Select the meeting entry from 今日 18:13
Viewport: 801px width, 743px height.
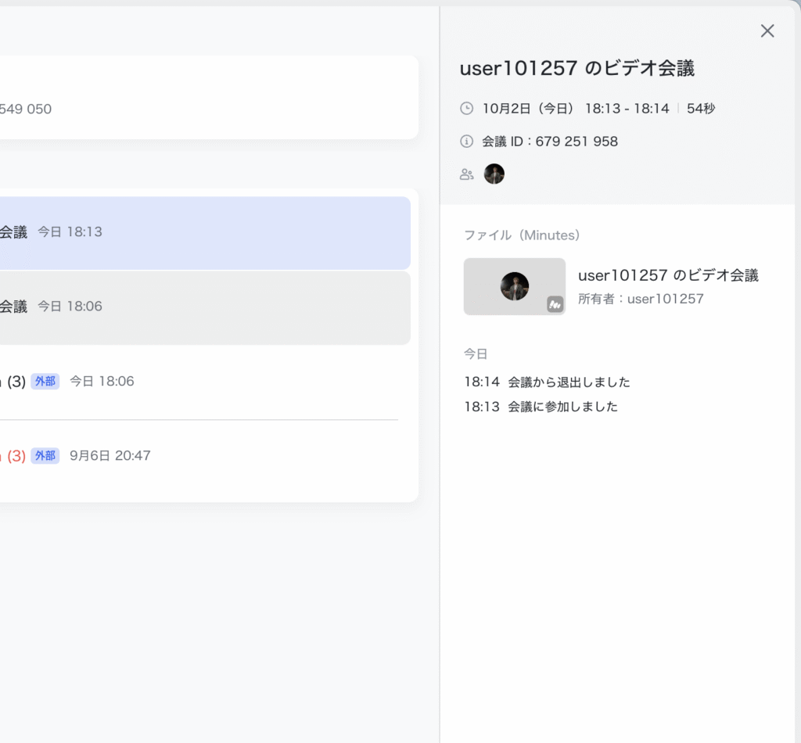[x=203, y=232]
